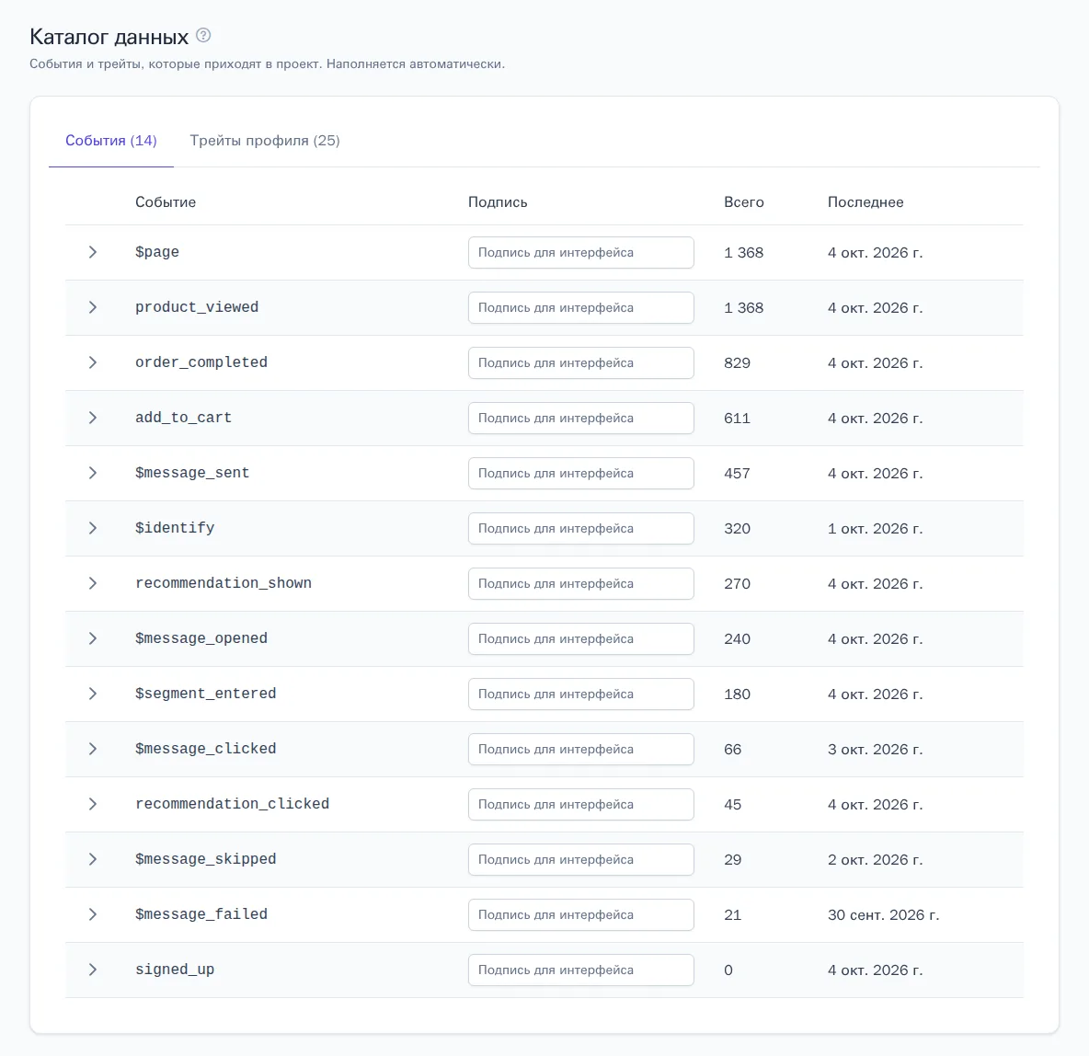The width and height of the screenshot is (1089, 1056).
Task: Click the date 30 сент. 2026 г.
Action: point(883,915)
